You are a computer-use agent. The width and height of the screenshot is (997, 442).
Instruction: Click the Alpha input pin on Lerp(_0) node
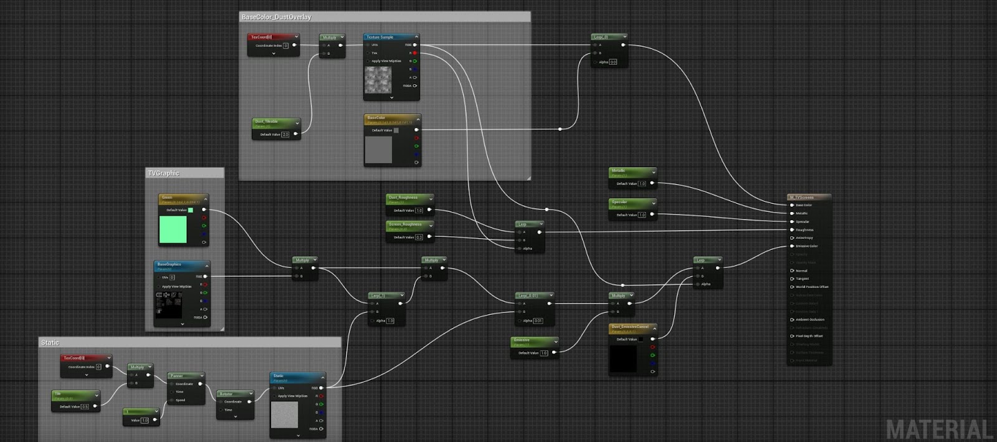595,62
